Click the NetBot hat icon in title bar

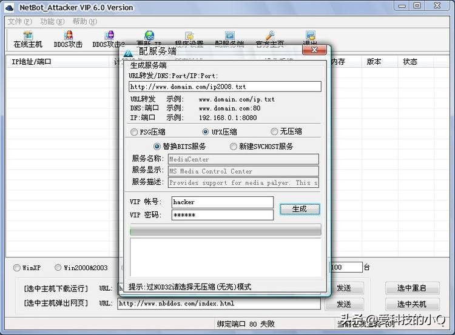pyautogui.click(x=9, y=7)
